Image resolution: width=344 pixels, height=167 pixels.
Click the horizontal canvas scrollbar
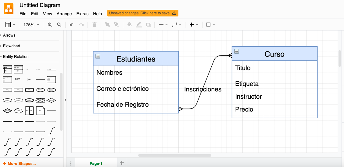click(174, 155)
